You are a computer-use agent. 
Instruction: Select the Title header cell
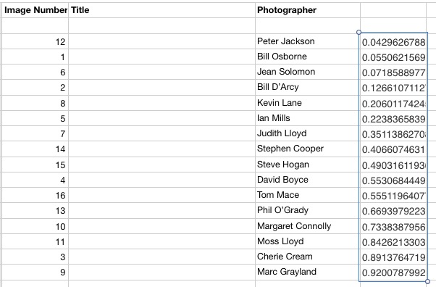pos(162,10)
